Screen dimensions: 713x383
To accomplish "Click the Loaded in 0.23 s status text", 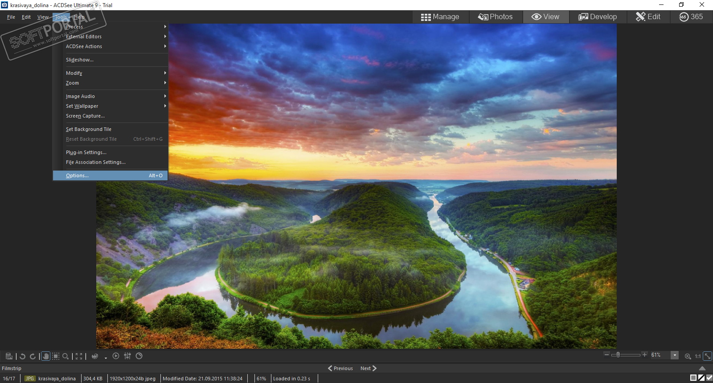I will 291,379.
